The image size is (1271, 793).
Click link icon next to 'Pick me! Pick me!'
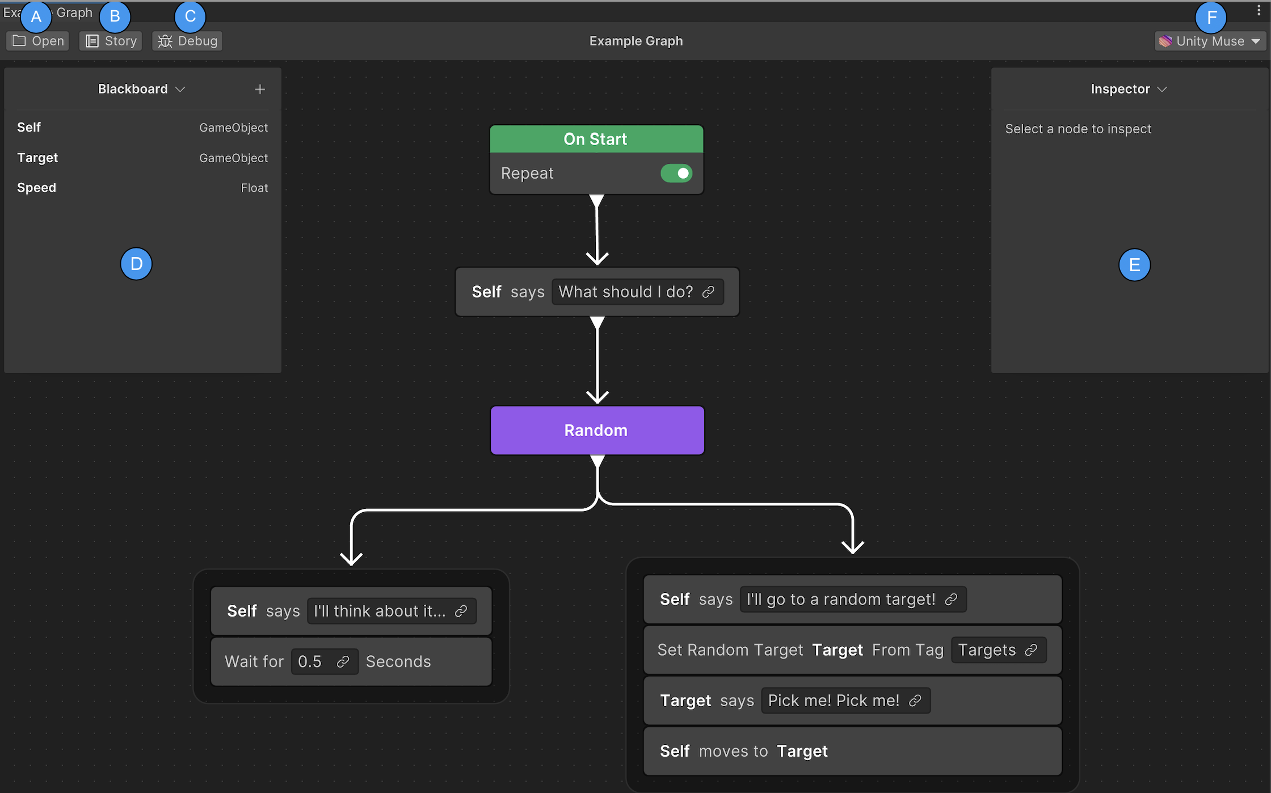point(915,701)
